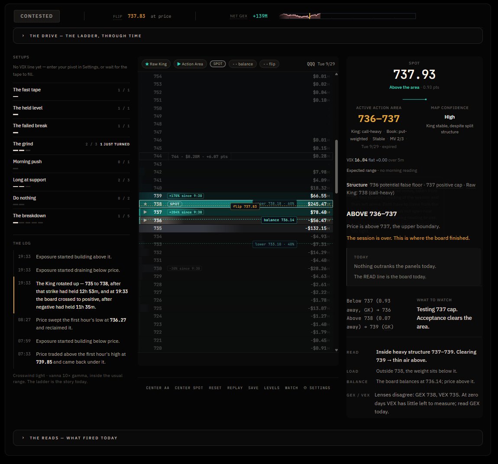The height and width of the screenshot is (464, 498).
Task: Click the play arrow on ladder row 736
Action: point(145,220)
